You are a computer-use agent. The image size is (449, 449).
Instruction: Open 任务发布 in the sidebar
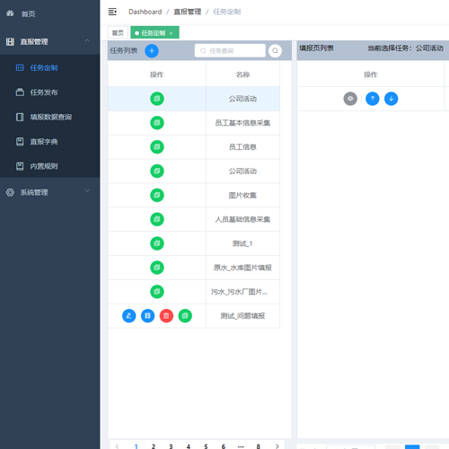pos(44,92)
